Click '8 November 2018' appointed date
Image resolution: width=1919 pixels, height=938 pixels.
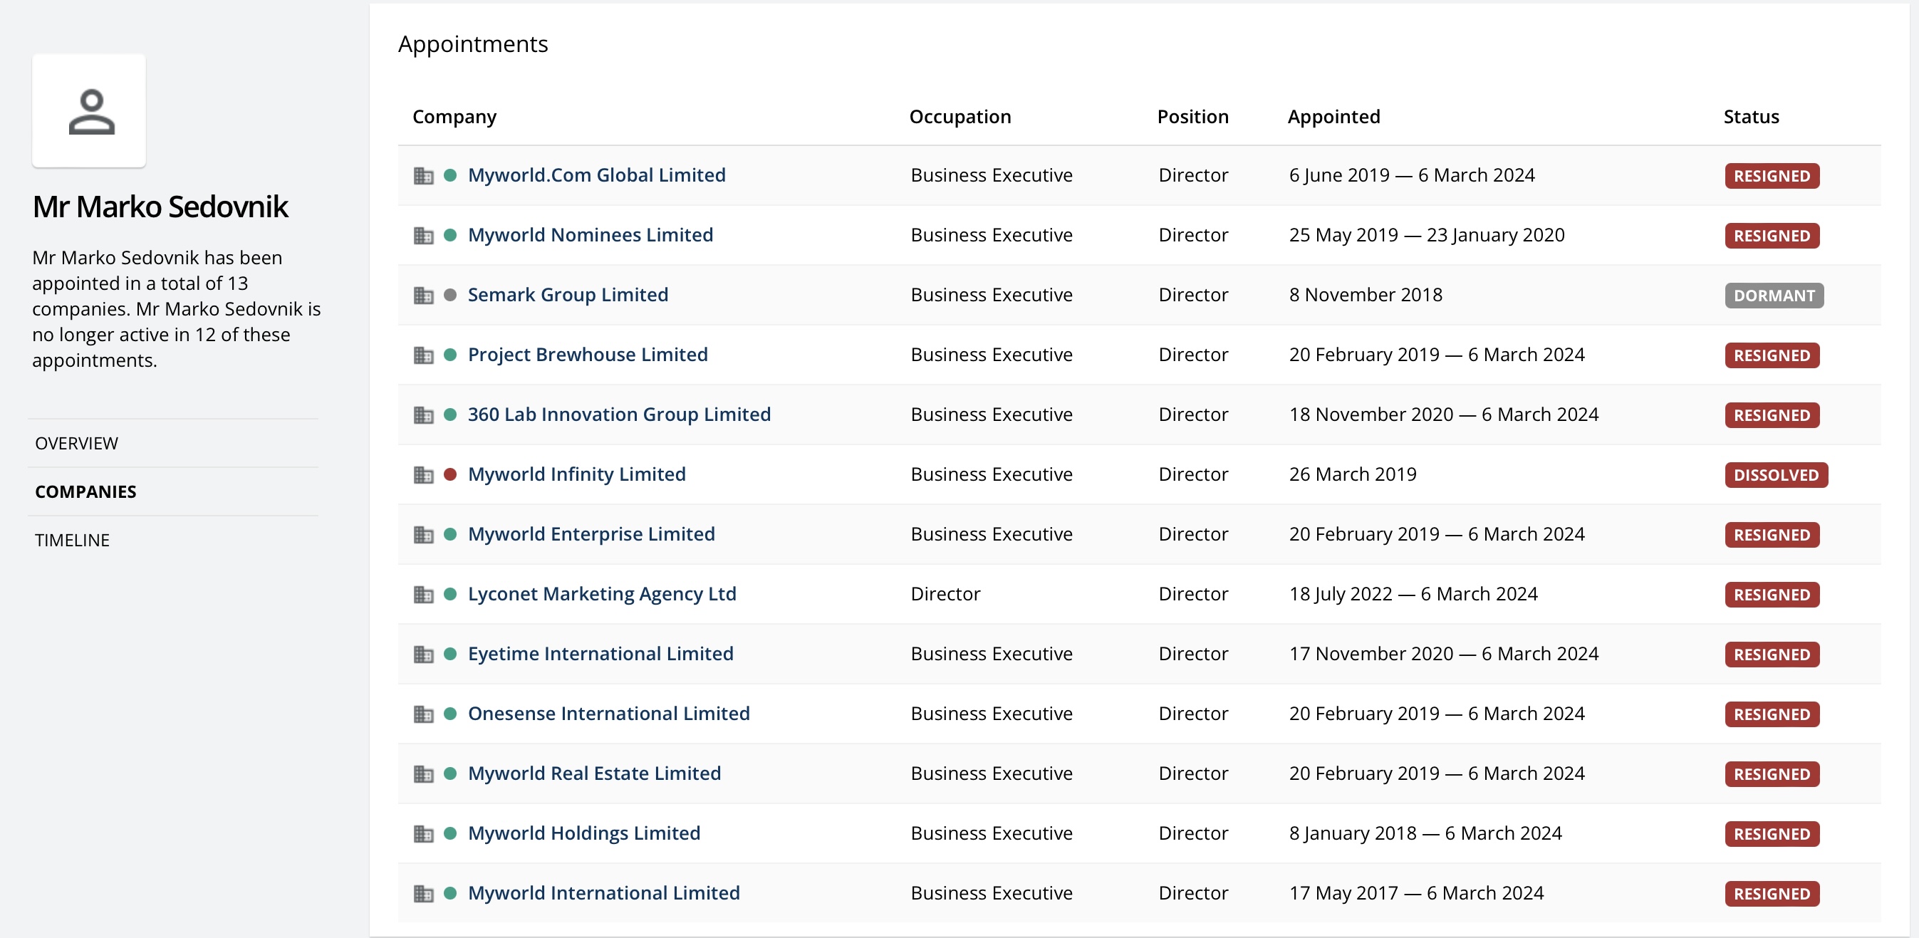coord(1366,295)
